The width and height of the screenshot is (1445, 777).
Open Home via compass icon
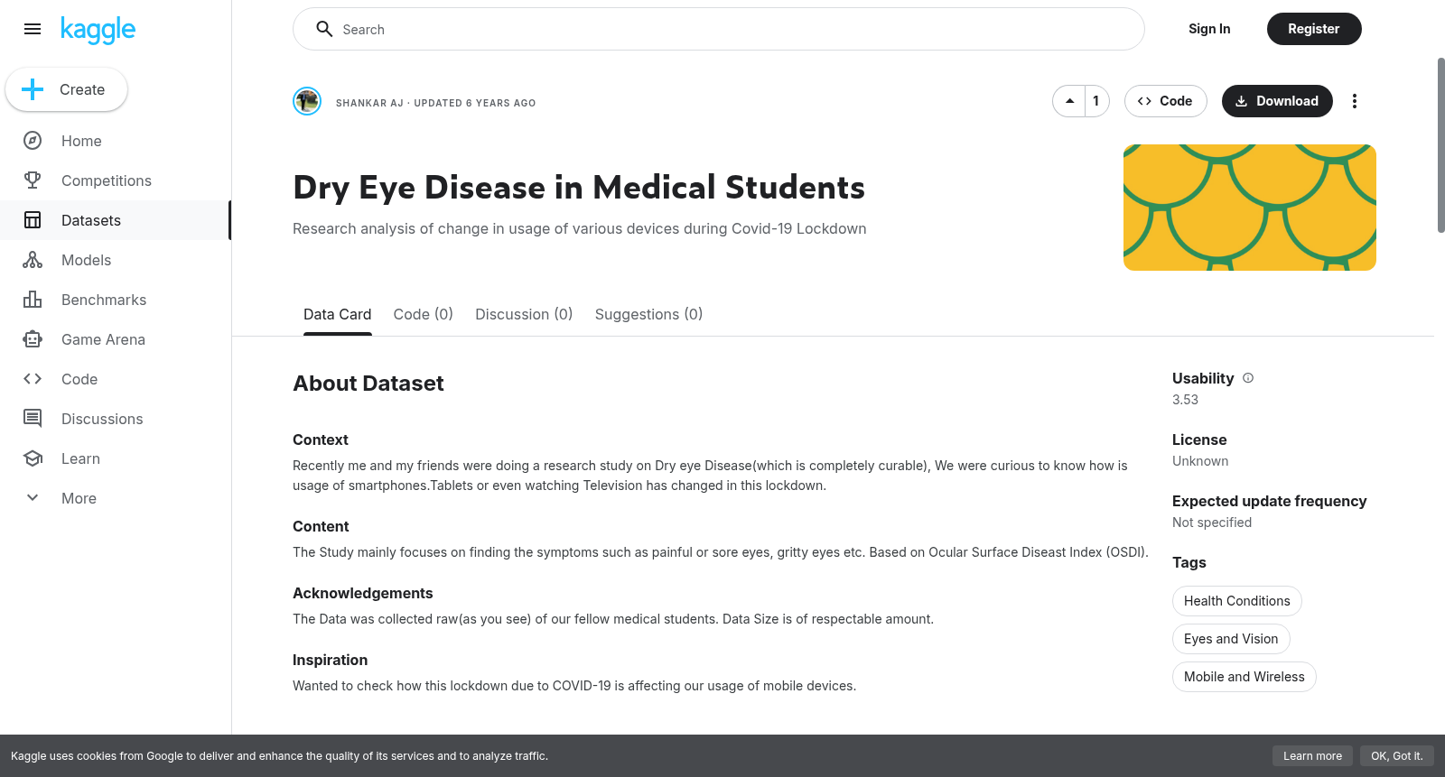[33, 141]
